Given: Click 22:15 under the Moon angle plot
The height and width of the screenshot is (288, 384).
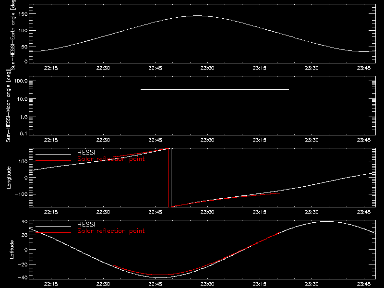Looking at the screenshot, I should (x=51, y=140).
